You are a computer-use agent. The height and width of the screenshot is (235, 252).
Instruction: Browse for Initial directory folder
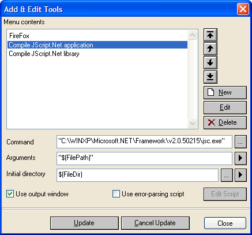(x=227, y=175)
